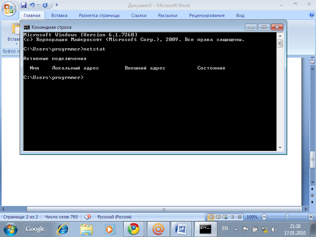Image resolution: width=316 pixels, height=237 pixels.
Task: Open Mail.Ru Agent on taskbar
Action: click(x=158, y=229)
